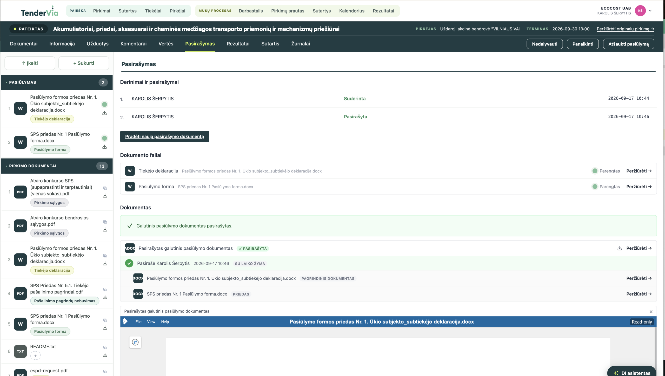Copy Atviro konkurso bendrosios sąlygos pdf

(x=105, y=222)
